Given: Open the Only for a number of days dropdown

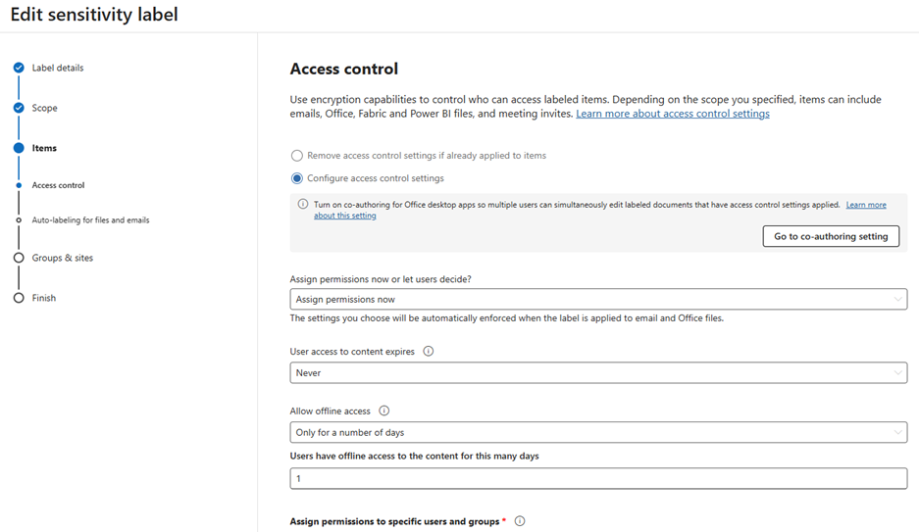Looking at the screenshot, I should pyautogui.click(x=598, y=432).
